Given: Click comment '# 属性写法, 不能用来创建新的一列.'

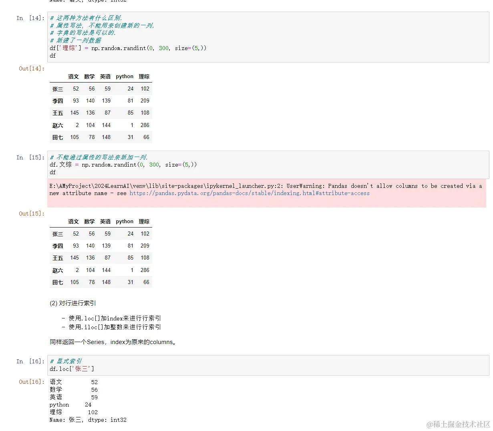Looking at the screenshot, I should pyautogui.click(x=102, y=25).
